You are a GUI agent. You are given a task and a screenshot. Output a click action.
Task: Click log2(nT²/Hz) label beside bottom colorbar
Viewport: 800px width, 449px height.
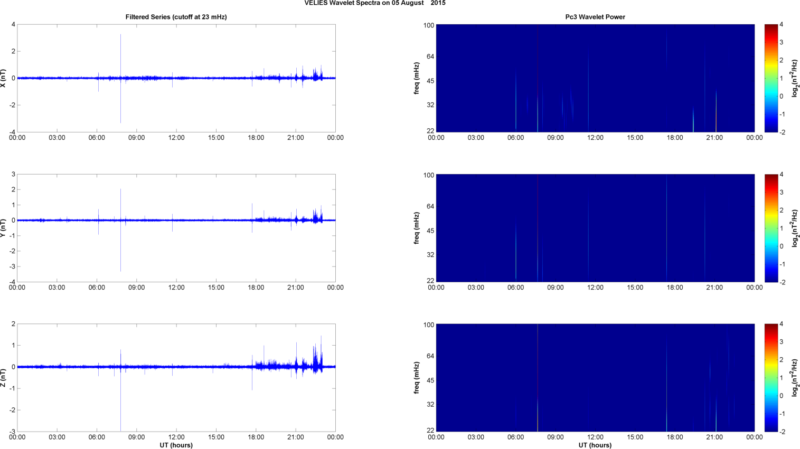[795, 378]
